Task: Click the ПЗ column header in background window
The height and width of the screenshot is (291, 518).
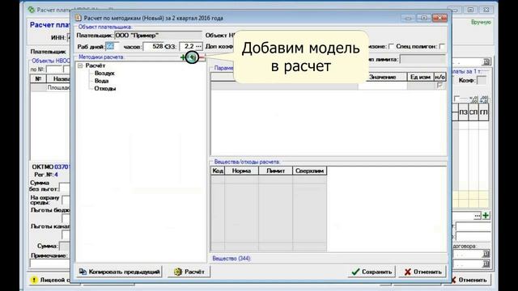Action: point(463,112)
